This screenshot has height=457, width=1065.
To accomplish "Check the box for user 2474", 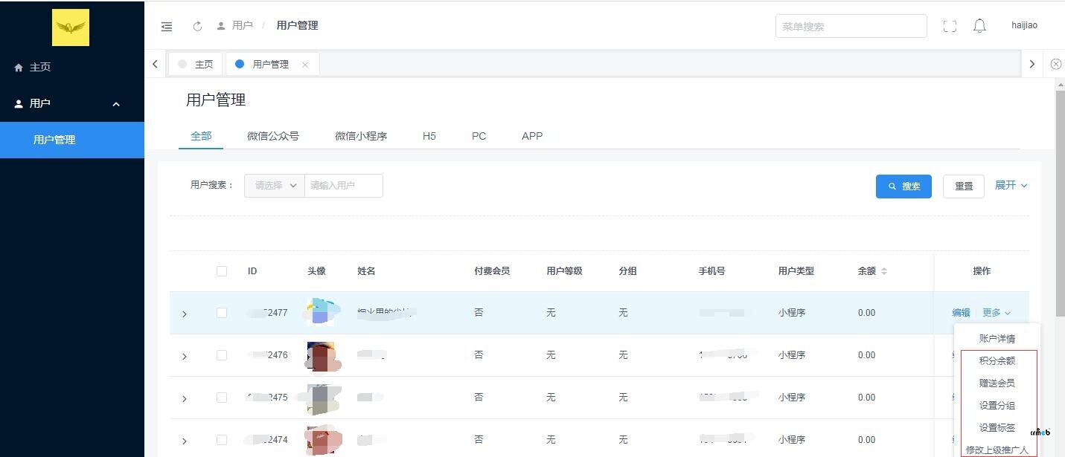I will pos(222,440).
